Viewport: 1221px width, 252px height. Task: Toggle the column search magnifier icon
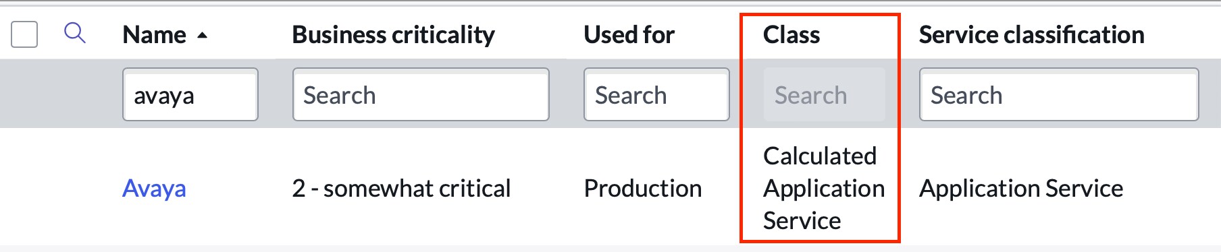pos(75,33)
